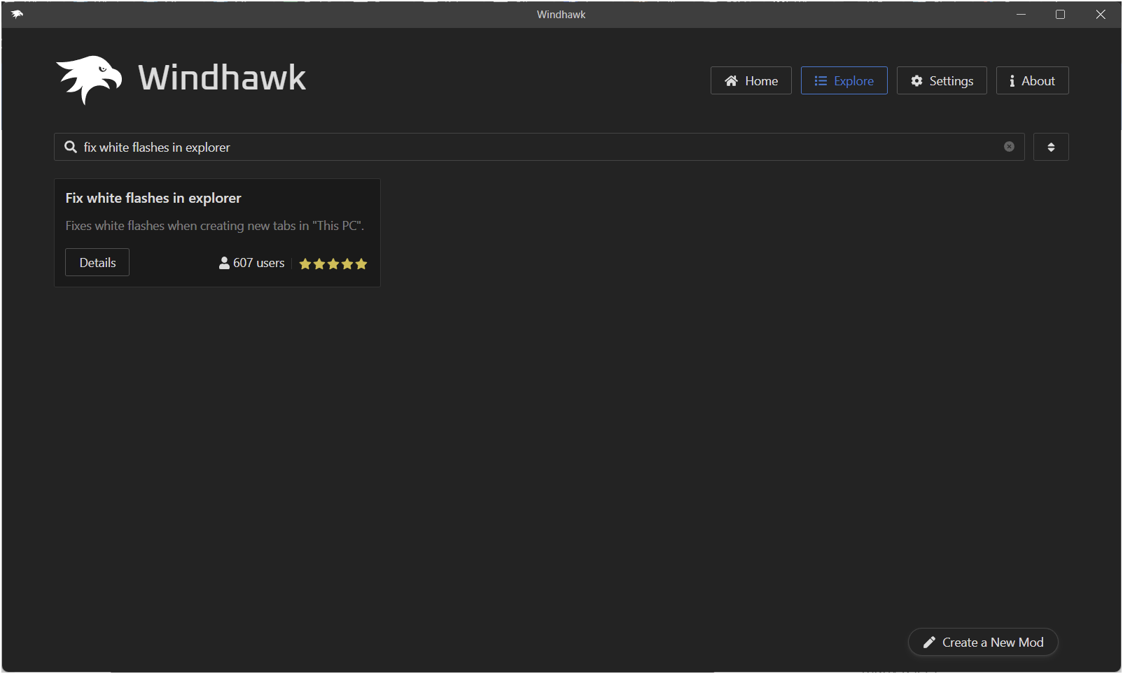Go to the About page
This screenshot has width=1123, height=674.
pyautogui.click(x=1032, y=80)
